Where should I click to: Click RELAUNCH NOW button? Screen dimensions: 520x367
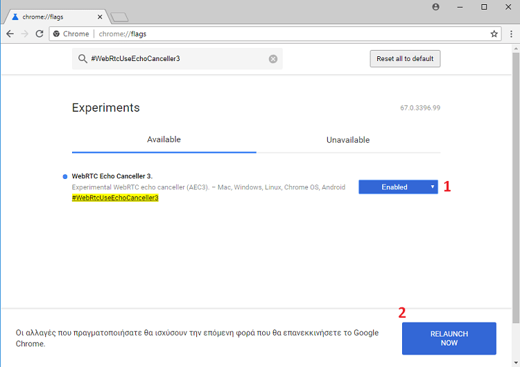click(x=449, y=339)
